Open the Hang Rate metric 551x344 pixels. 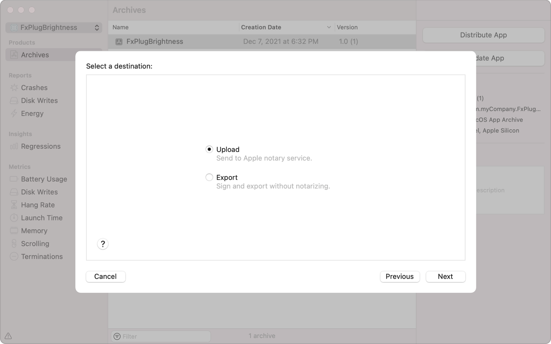14,205
